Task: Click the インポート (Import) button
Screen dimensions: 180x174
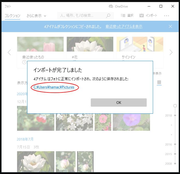Action: pyautogui.click(x=148, y=16)
